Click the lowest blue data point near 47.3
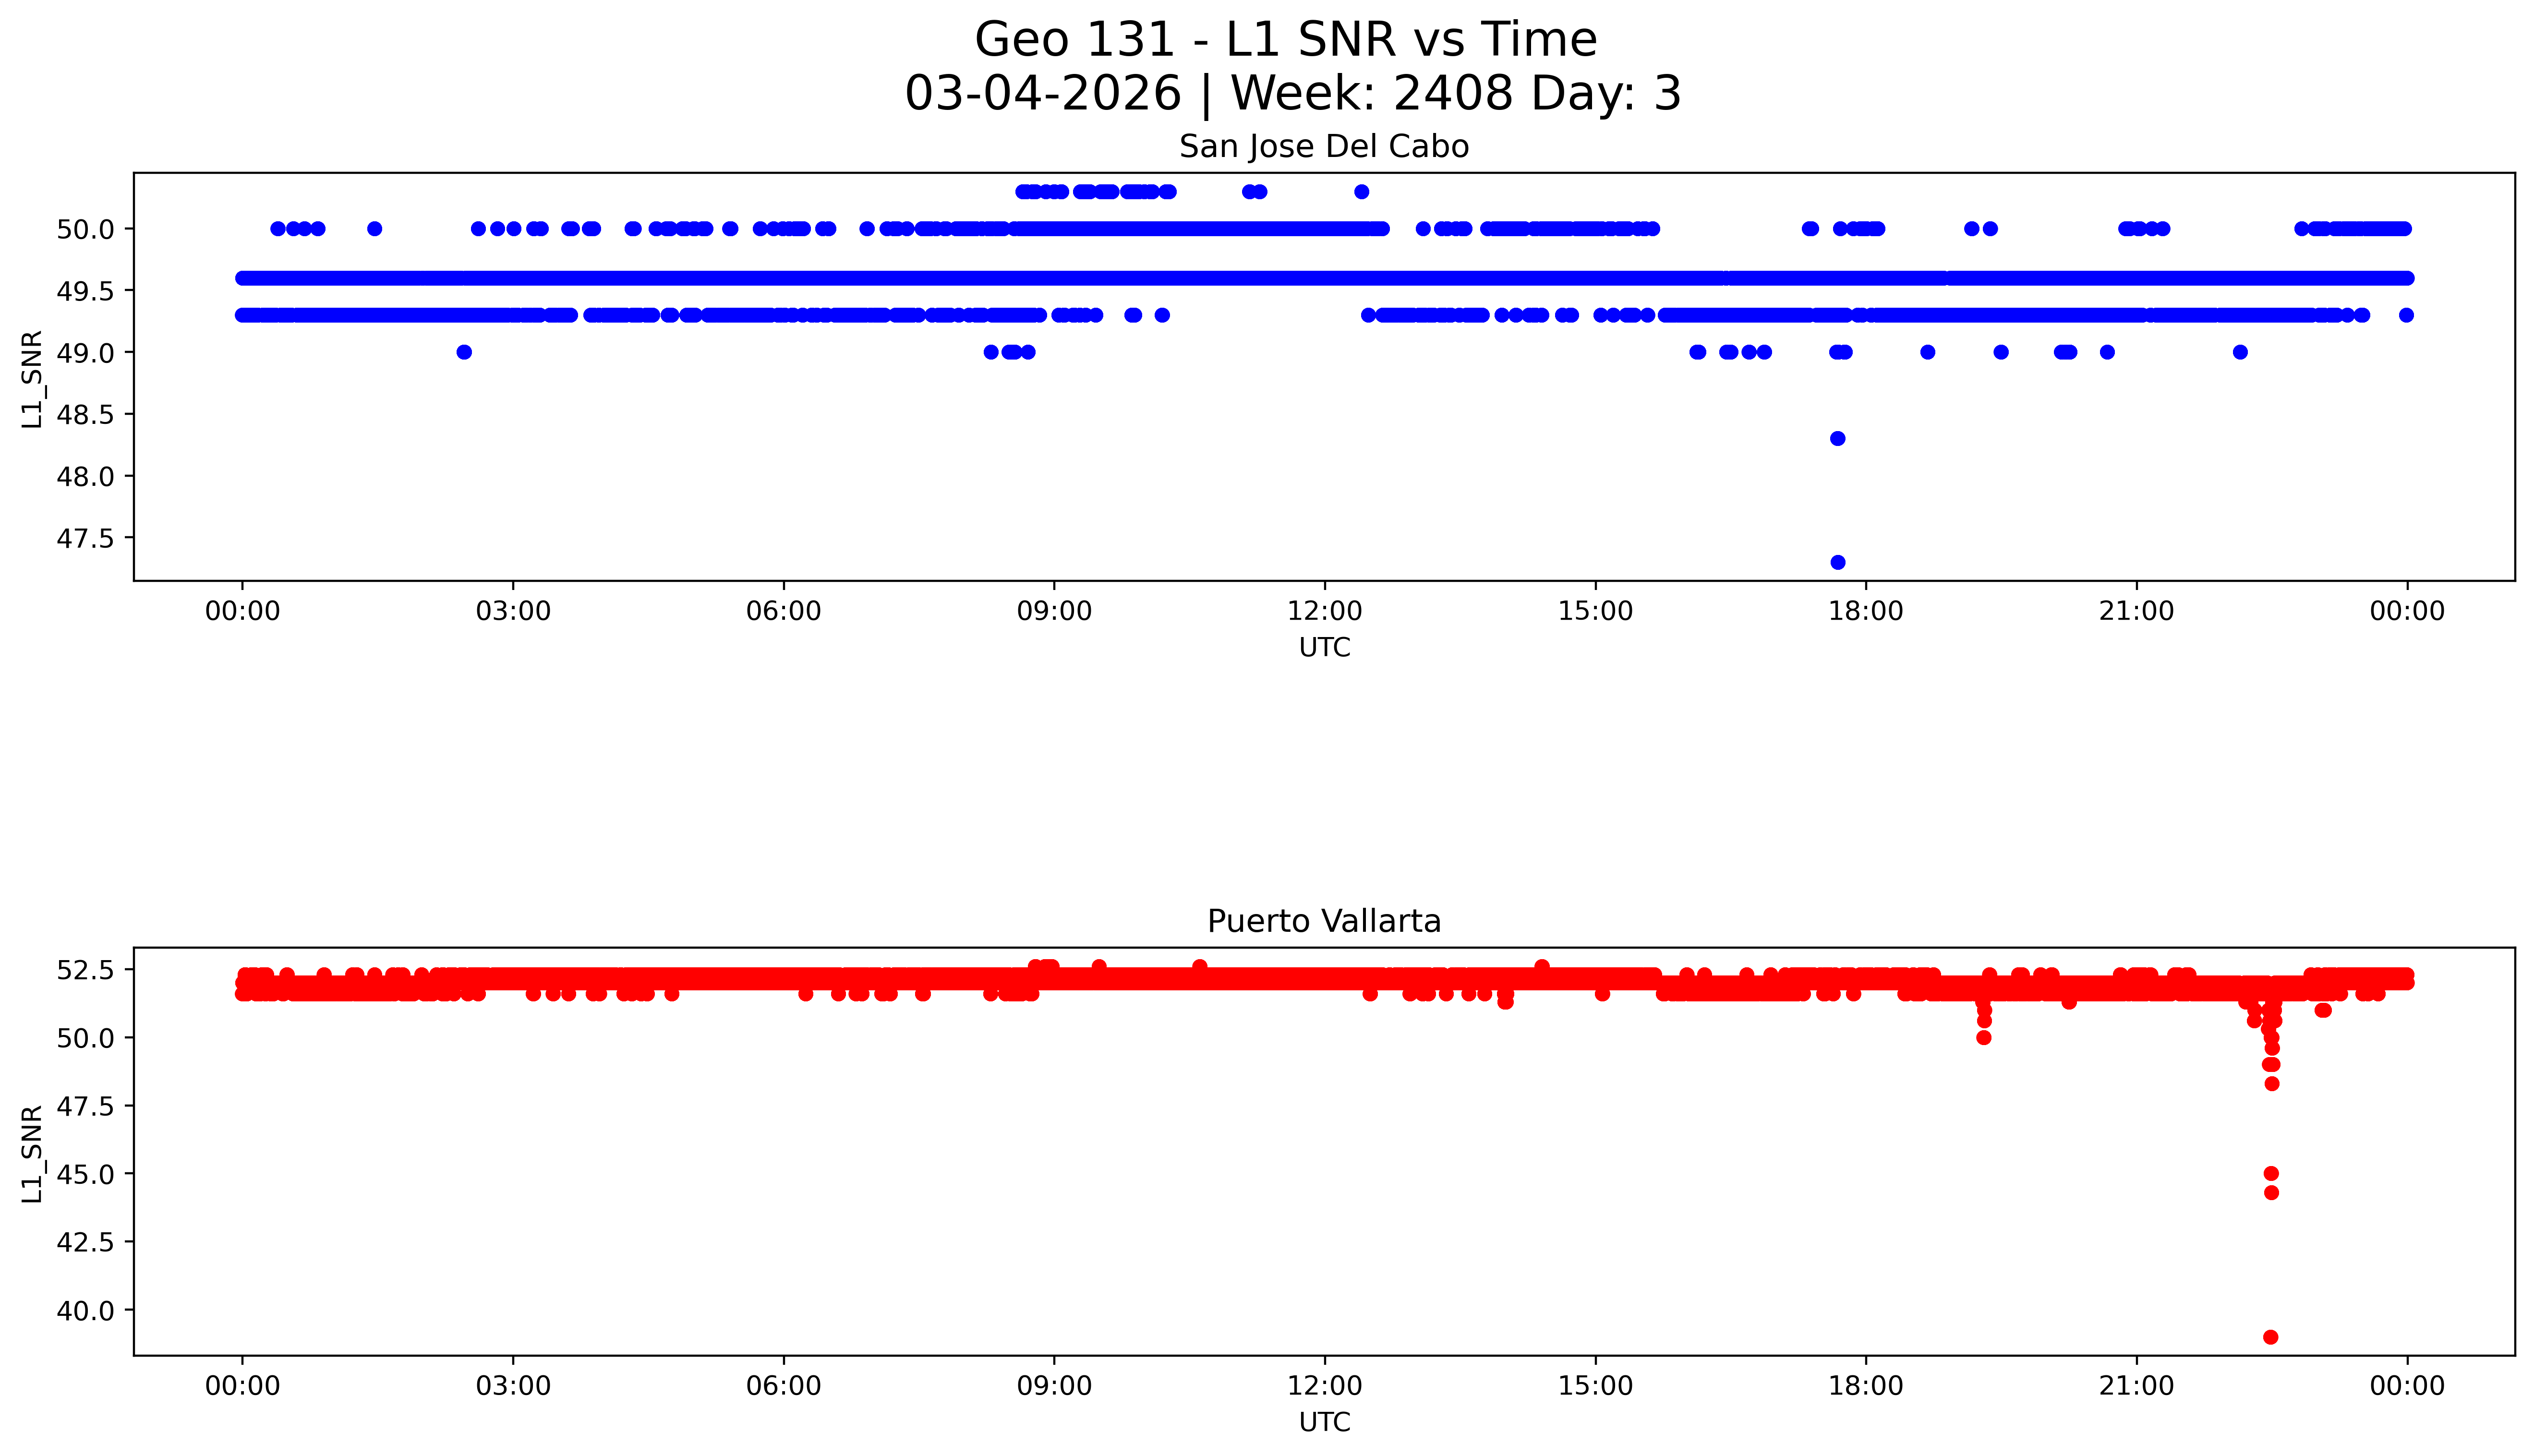The image size is (2534, 1456). (x=1837, y=562)
